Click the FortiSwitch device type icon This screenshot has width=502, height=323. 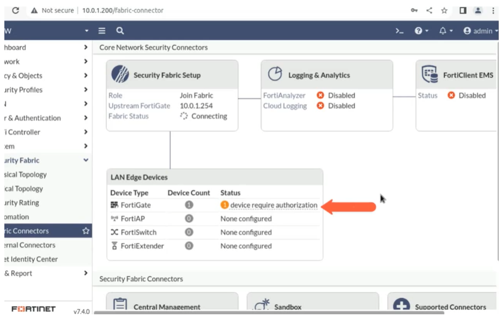coord(114,232)
